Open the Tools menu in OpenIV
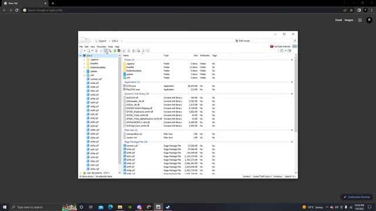Viewport: 376px width, 211px height. tap(110, 47)
